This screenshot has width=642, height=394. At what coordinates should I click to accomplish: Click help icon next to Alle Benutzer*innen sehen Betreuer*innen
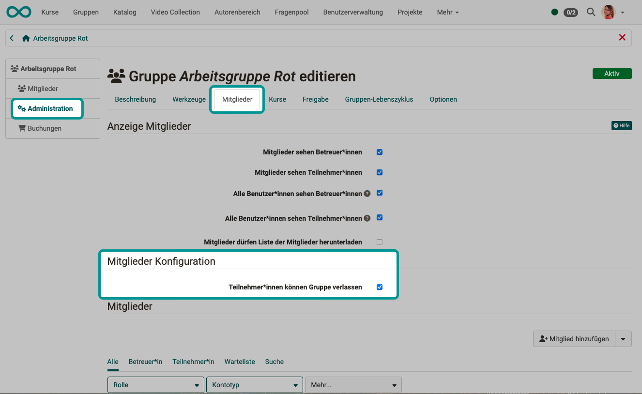point(367,194)
